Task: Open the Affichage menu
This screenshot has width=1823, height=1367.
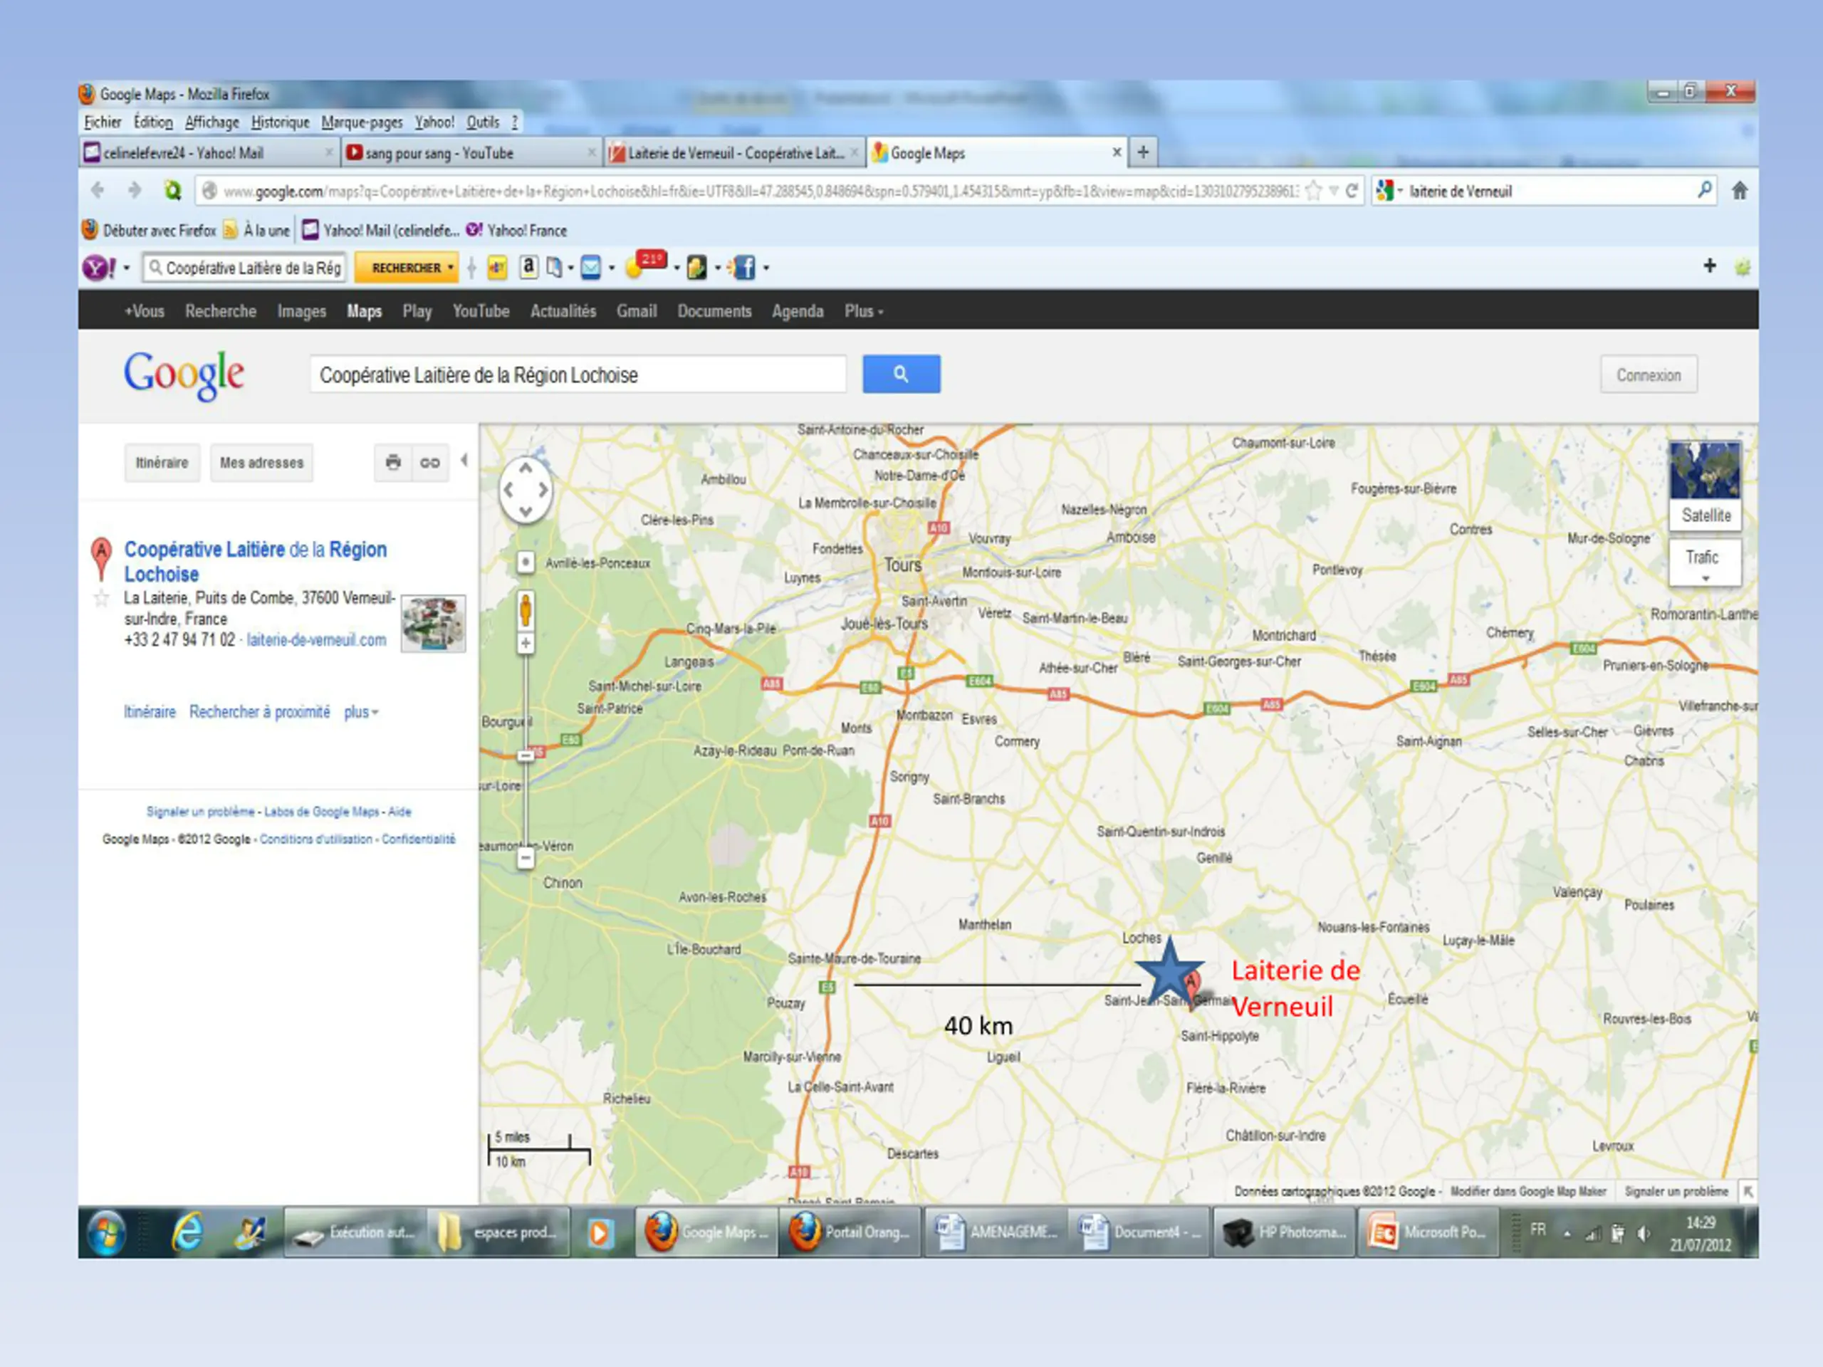Action: click(x=211, y=122)
